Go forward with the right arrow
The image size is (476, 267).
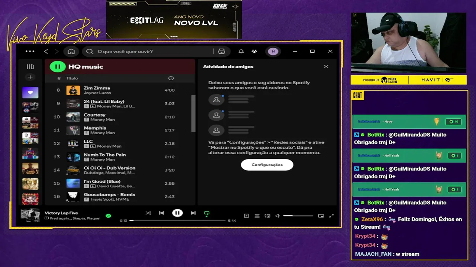[57, 51]
